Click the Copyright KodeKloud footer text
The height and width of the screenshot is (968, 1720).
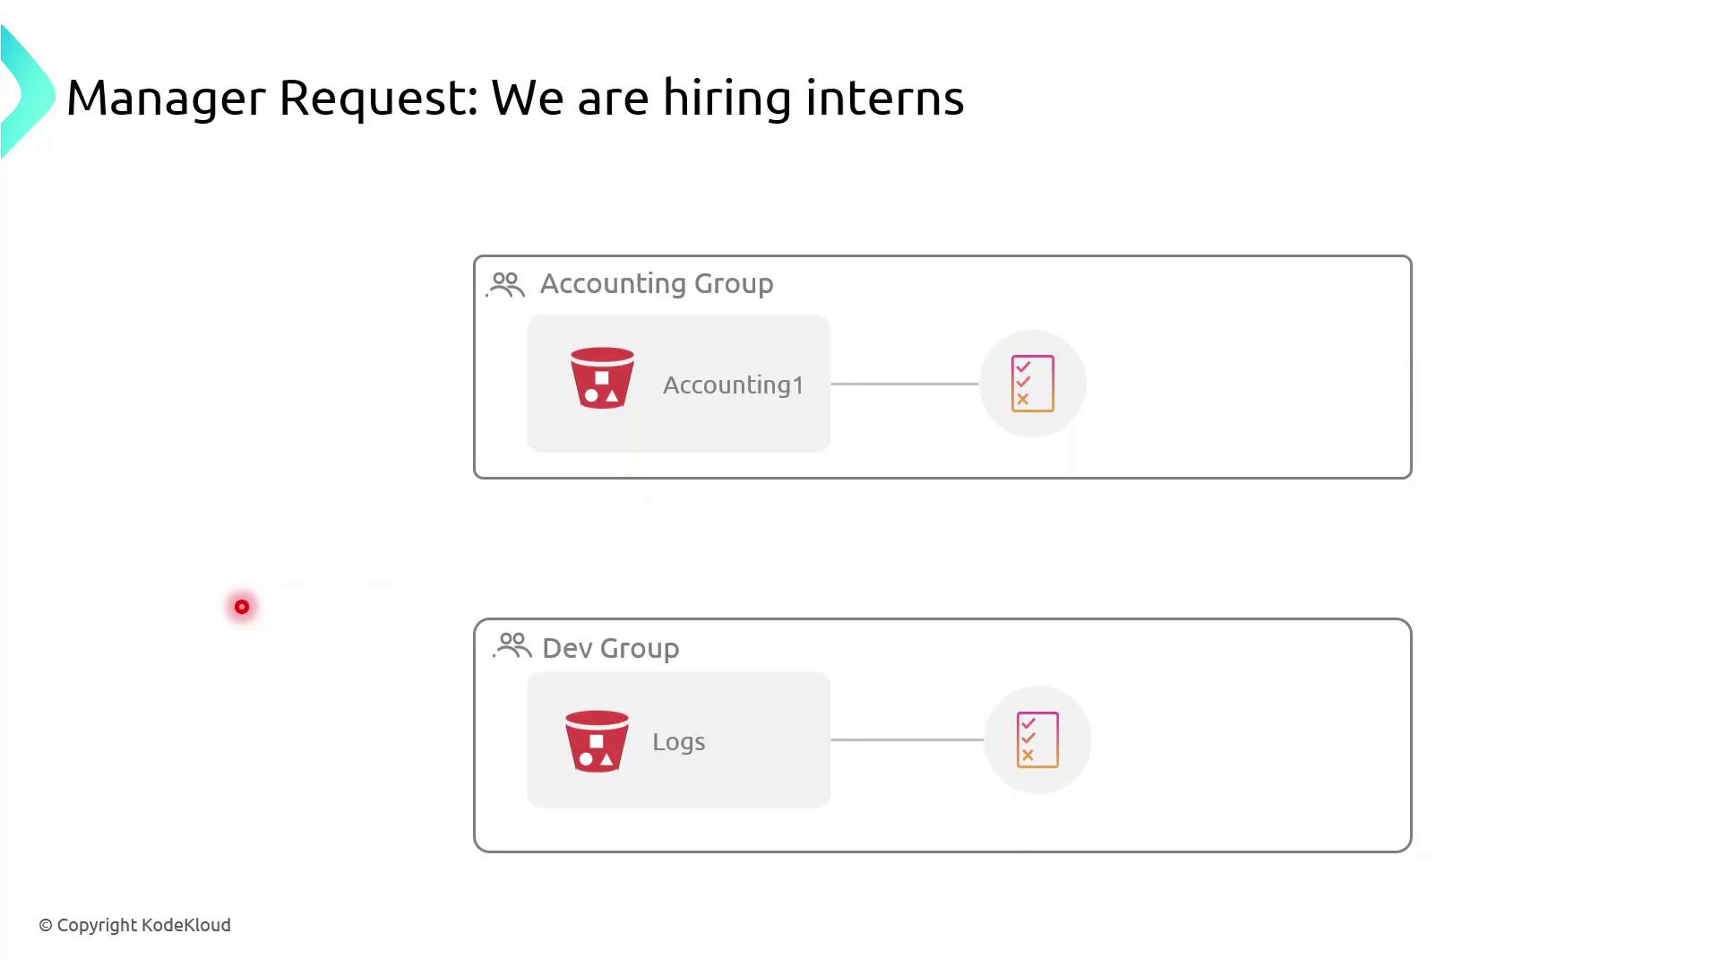[135, 925]
